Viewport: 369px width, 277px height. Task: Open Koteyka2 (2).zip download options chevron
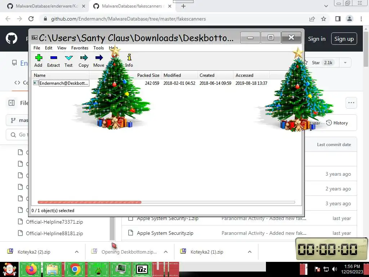tap(77, 252)
